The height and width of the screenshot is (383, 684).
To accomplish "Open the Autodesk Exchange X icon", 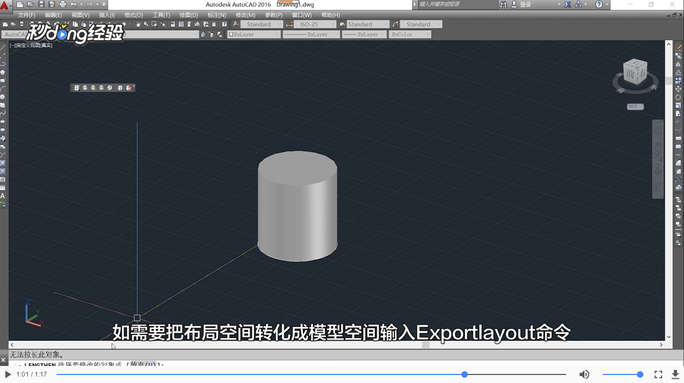I will 567,5.
